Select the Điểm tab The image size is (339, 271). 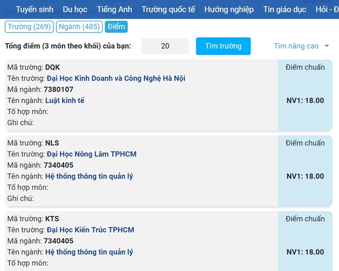click(116, 27)
